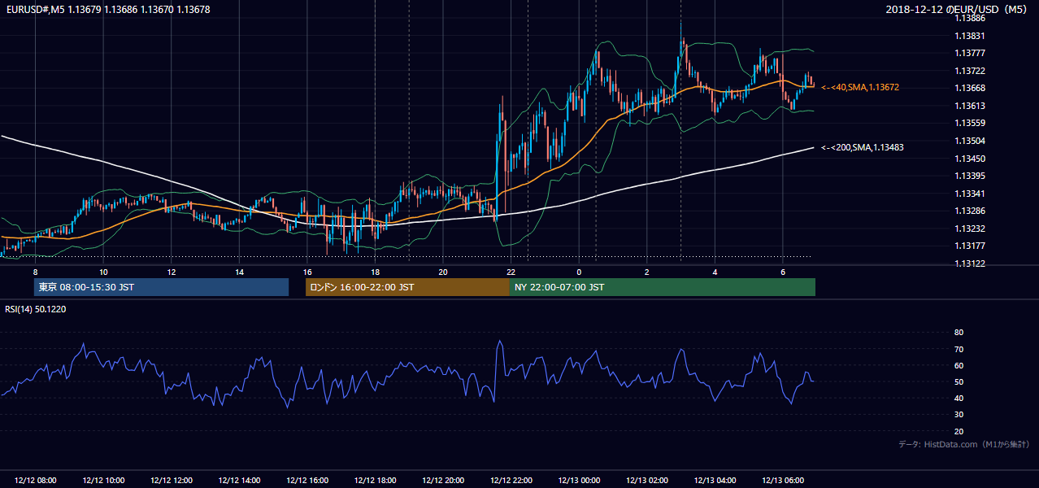Click the 12/12 22:00 bottom time label
1039x488 pixels.
(511, 481)
